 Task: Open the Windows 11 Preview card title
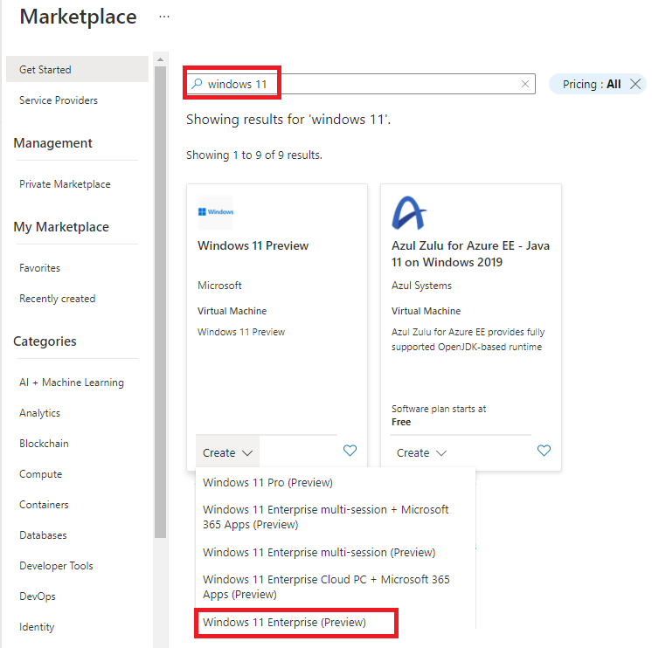253,245
